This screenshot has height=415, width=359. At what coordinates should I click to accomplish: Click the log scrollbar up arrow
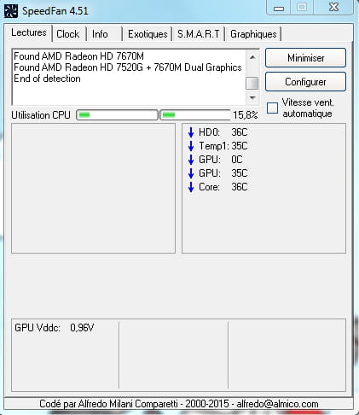pyautogui.click(x=252, y=57)
